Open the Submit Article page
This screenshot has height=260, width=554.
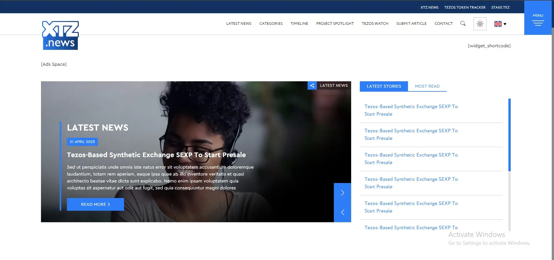[x=411, y=24]
